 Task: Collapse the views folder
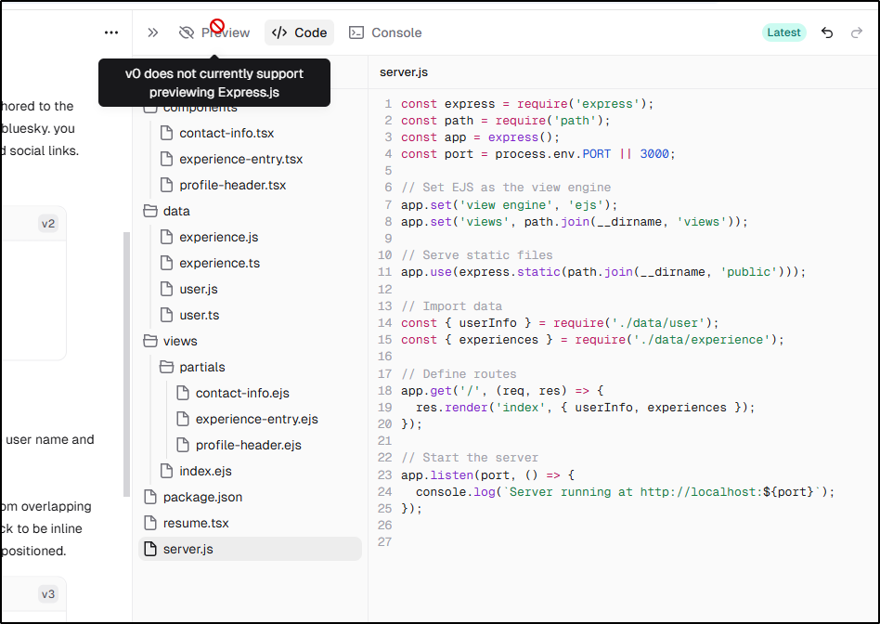pyautogui.click(x=180, y=341)
